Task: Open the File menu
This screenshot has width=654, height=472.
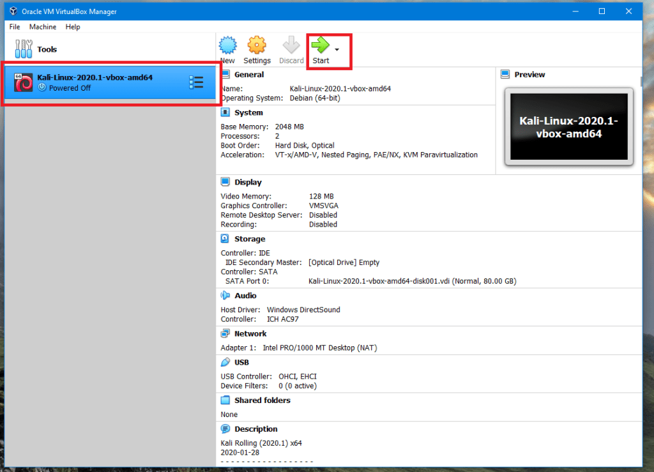Action: point(15,27)
